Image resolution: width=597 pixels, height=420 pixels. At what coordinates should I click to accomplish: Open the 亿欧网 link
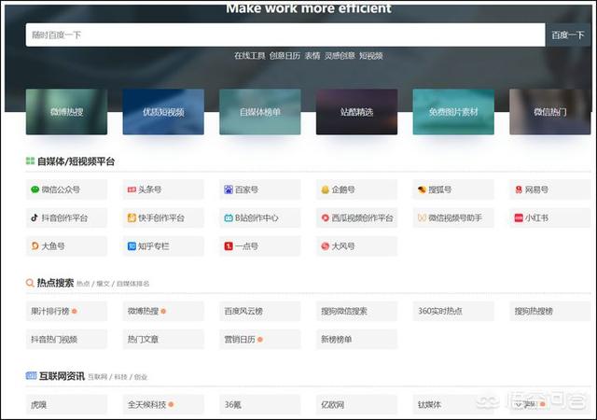click(356, 404)
